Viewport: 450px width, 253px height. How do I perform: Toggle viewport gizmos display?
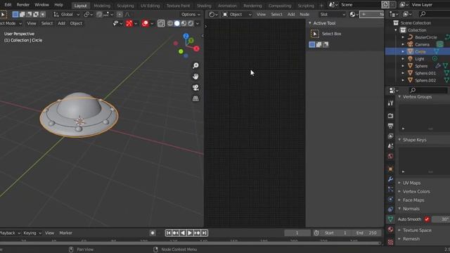[x=129, y=23]
